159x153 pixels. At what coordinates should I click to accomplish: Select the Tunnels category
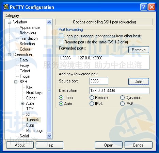coord(33,120)
